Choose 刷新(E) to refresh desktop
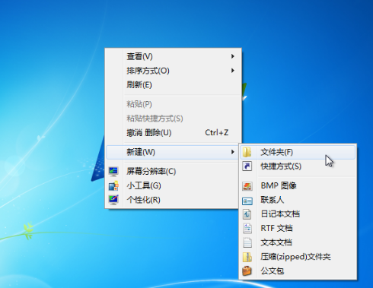373x288 pixels. [x=173, y=84]
